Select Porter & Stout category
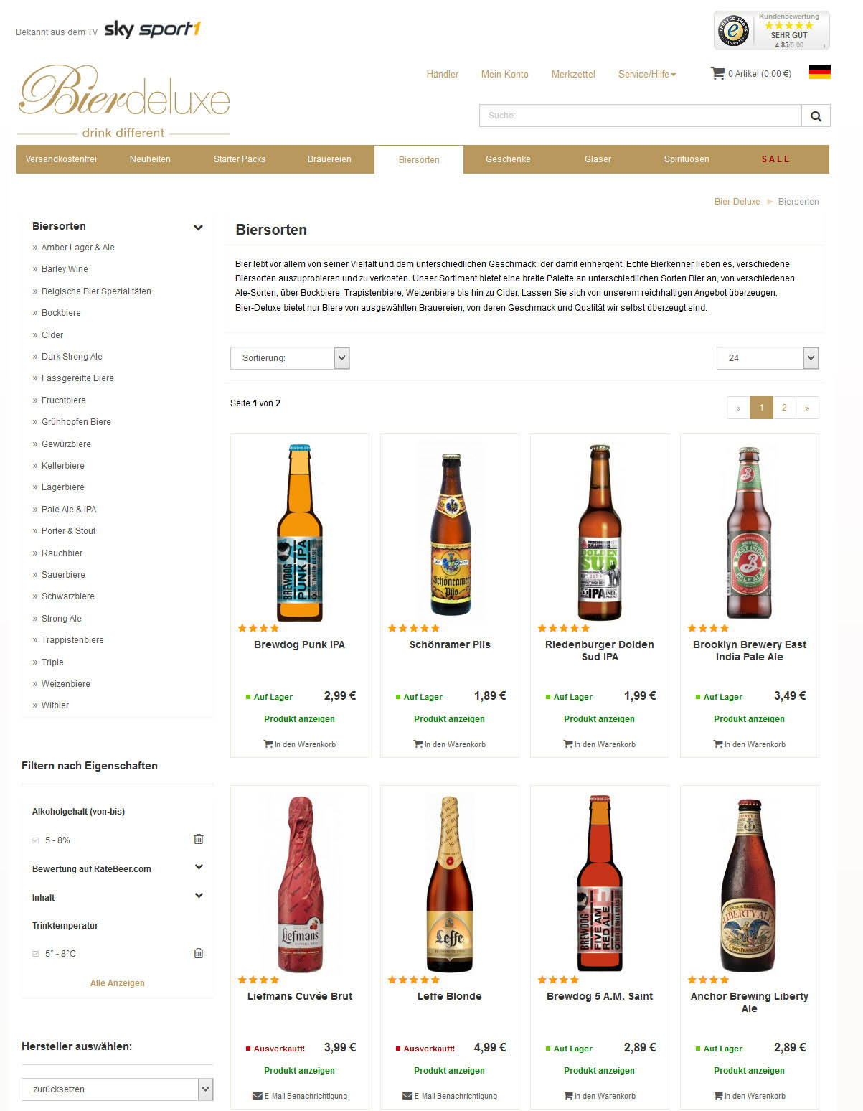Image resolution: width=863 pixels, height=1111 pixels. click(69, 531)
